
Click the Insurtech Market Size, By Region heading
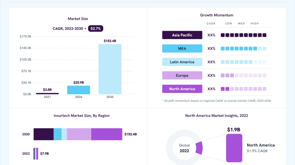[x=81, y=116]
